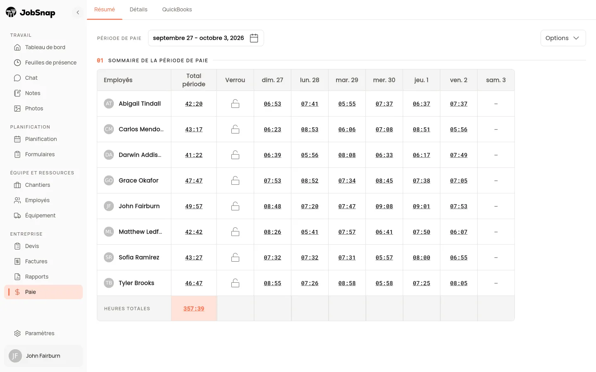Screen dimensions: 596x372
Task: Toggle the lock for Sofia Ramirez
Action: point(235,258)
